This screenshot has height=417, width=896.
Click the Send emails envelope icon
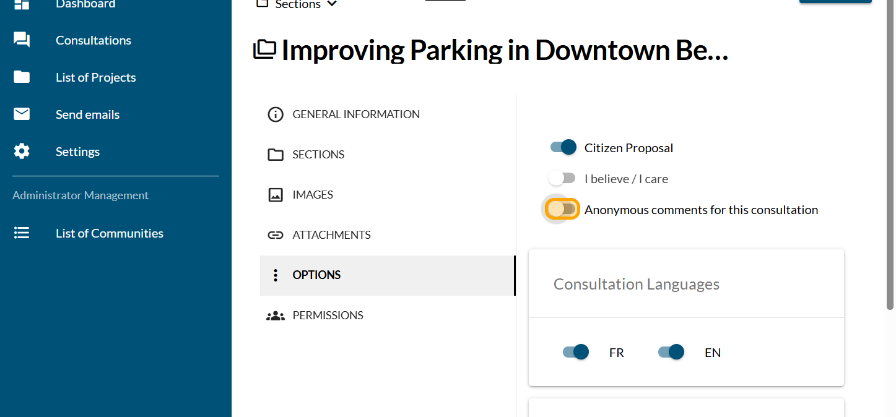22,114
